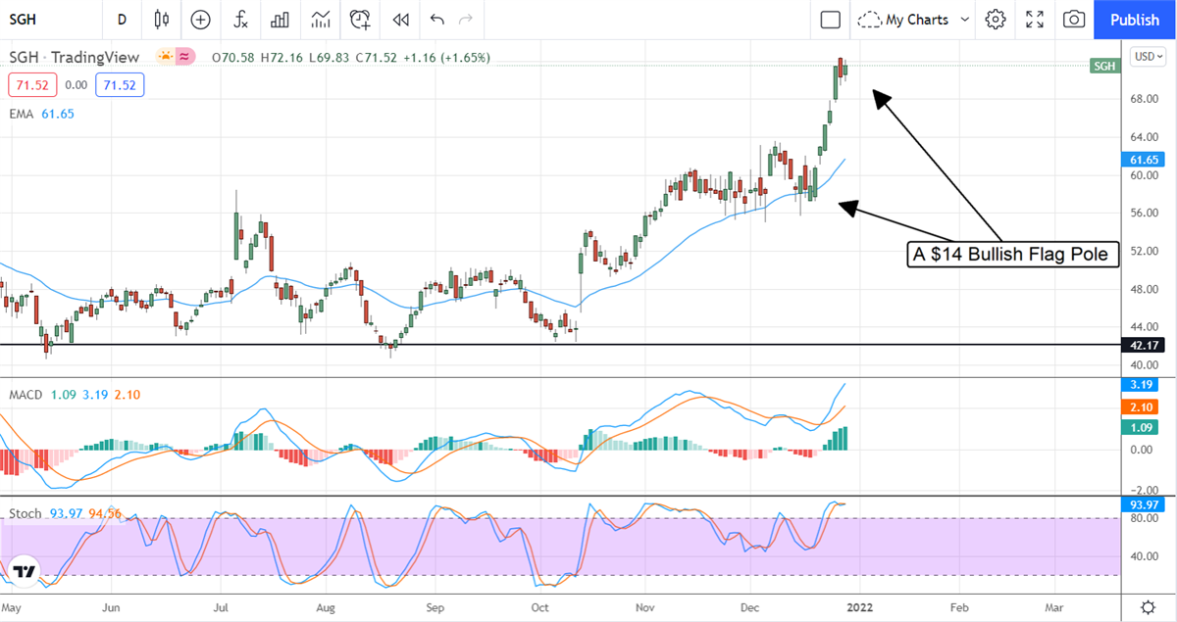This screenshot has height=622, width=1177.
Task: Take a chart snapshot with the camera icon
Action: pyautogui.click(x=1074, y=20)
